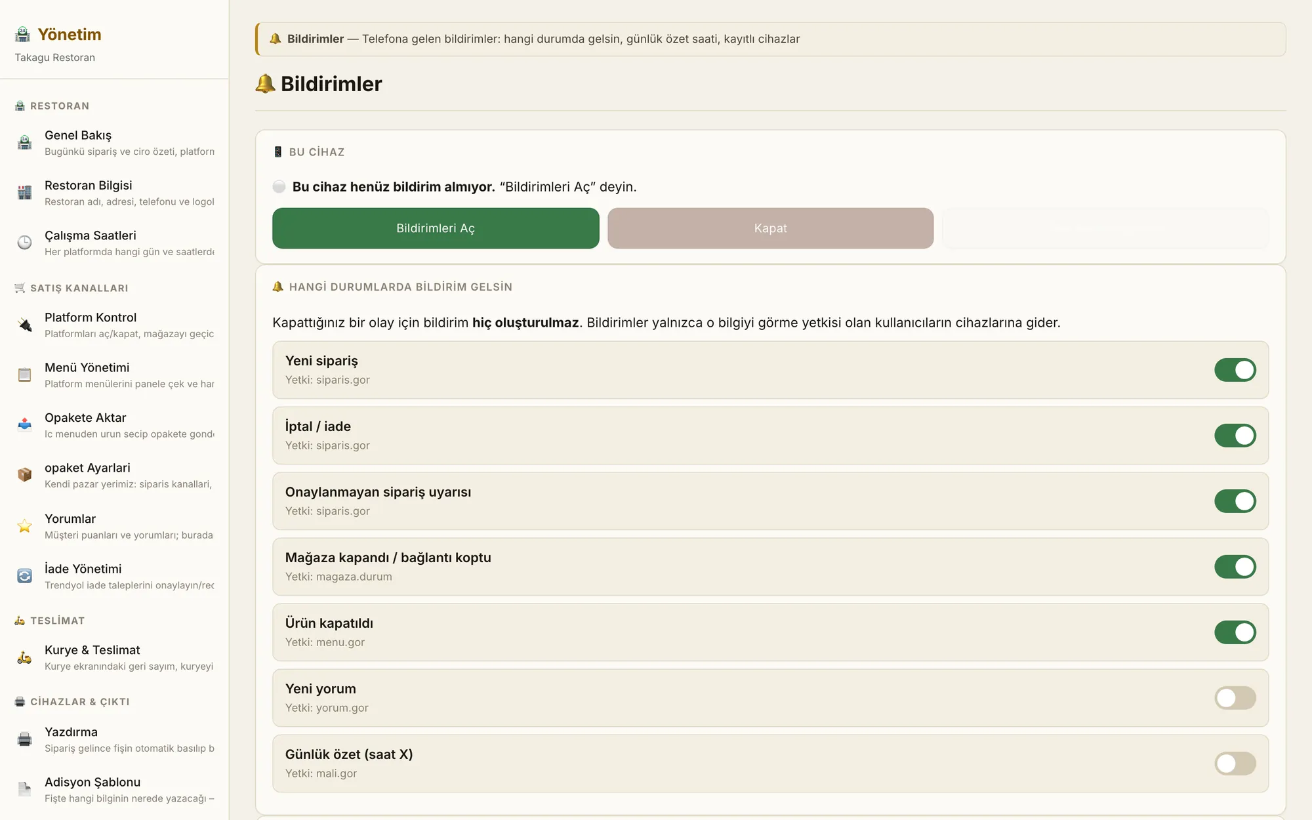Viewport: 1312px width, 820px height.
Task: Open Restoran Bilgisi building icon
Action: 24,193
